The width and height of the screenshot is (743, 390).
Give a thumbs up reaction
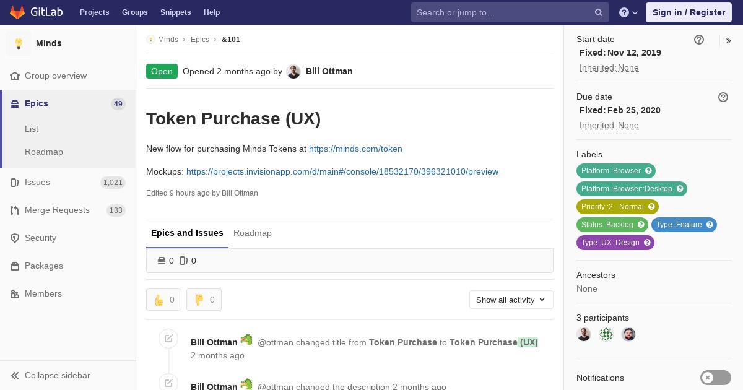163,300
